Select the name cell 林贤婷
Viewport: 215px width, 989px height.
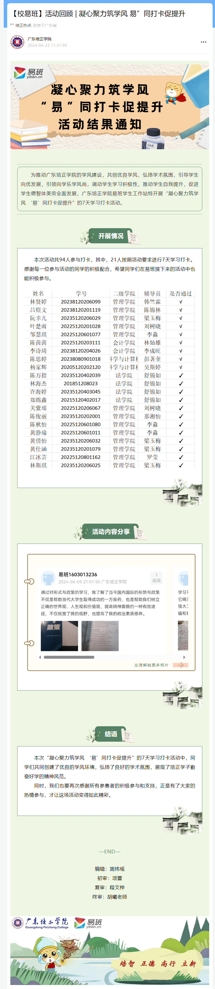point(38,302)
